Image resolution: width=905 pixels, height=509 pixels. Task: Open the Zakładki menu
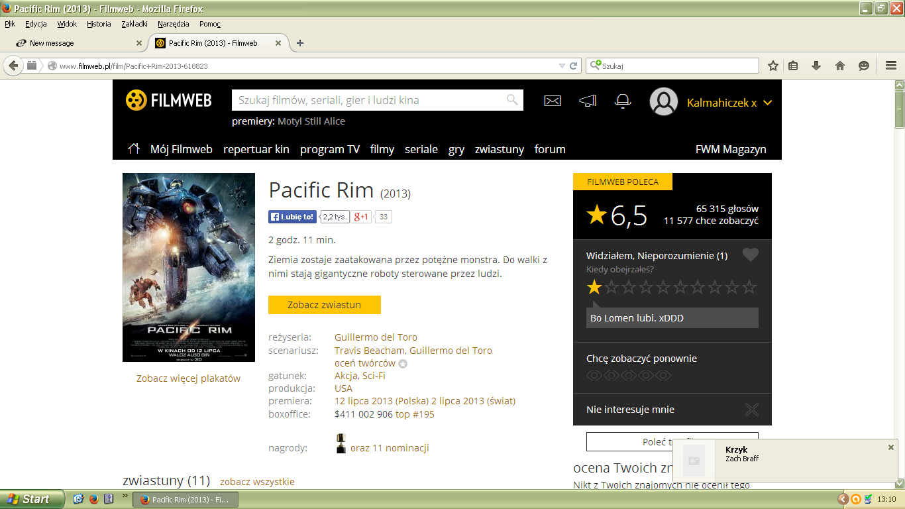point(134,24)
